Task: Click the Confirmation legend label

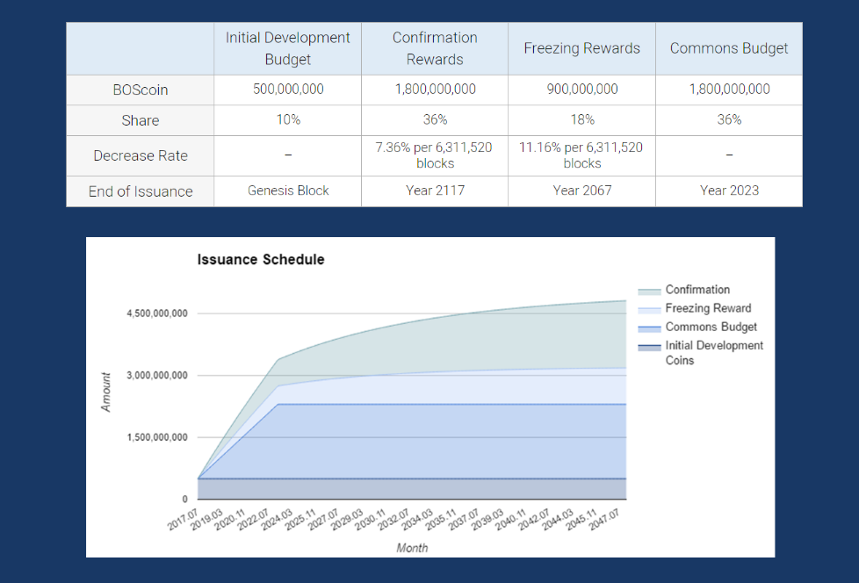Action: pos(697,290)
